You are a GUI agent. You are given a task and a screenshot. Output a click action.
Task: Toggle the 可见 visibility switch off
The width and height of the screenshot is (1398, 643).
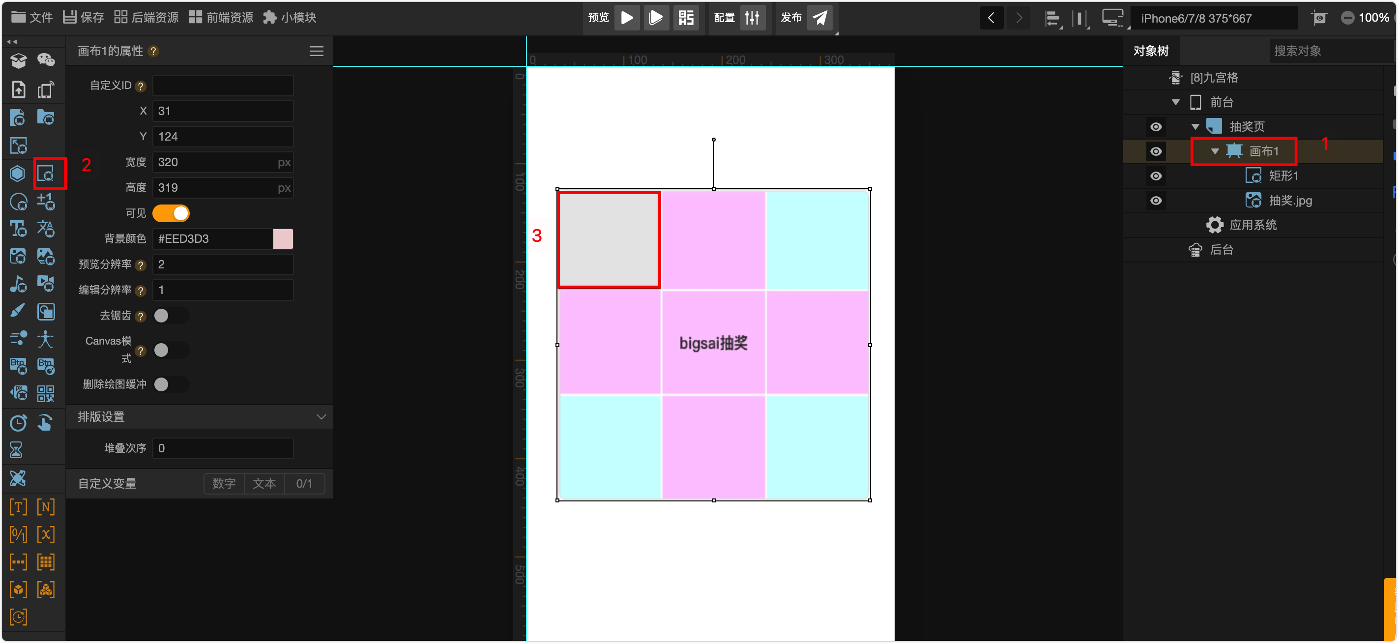[x=171, y=213]
